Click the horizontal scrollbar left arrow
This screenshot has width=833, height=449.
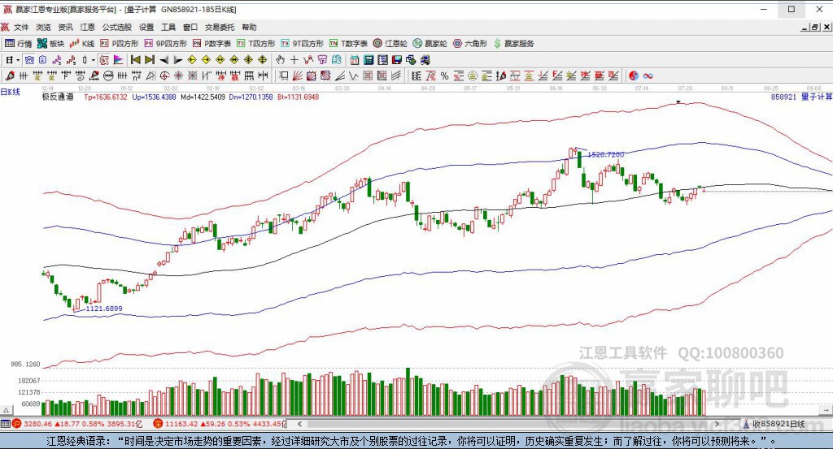click(x=299, y=424)
